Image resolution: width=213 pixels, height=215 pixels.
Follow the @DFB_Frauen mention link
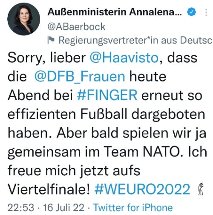click(x=80, y=77)
